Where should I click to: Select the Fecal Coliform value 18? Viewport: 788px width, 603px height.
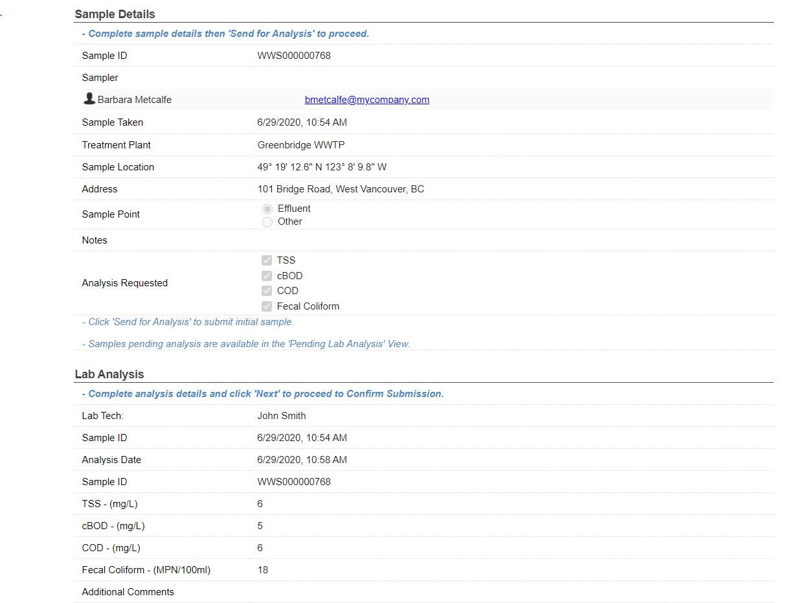263,570
